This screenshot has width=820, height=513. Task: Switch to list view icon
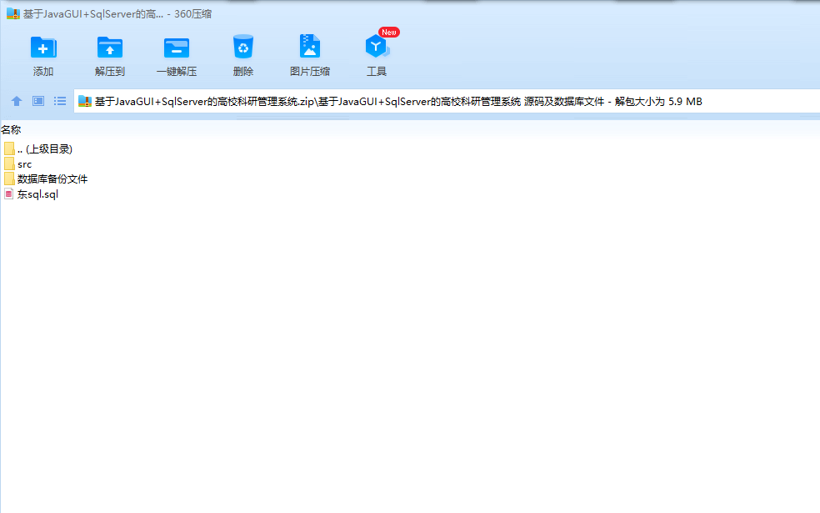pyautogui.click(x=60, y=101)
